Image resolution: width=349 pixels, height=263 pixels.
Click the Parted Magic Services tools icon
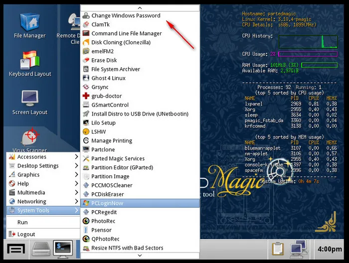tap(86, 158)
